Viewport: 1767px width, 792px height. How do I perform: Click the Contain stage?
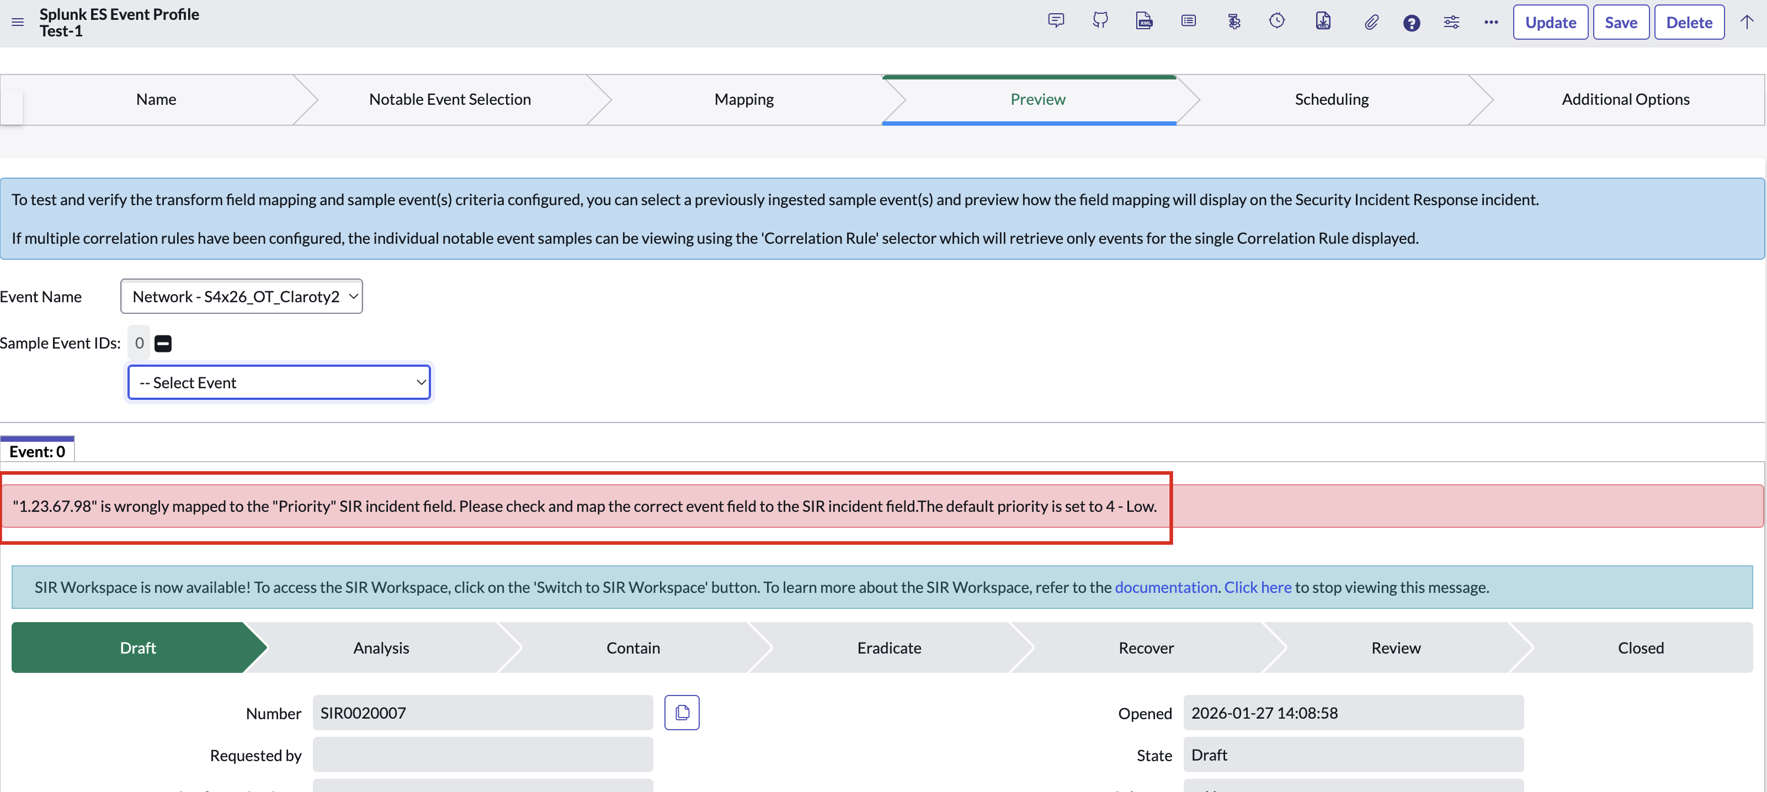click(x=633, y=648)
